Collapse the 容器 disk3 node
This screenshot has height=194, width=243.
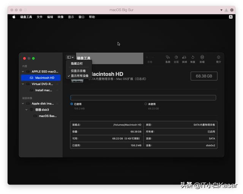click(x=27, y=110)
